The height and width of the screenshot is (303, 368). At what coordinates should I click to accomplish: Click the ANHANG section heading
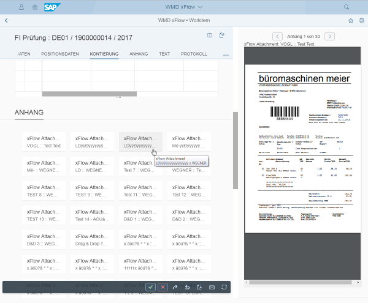(29, 113)
